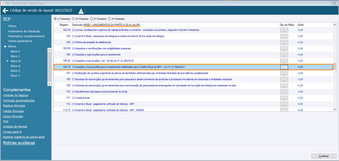Screen dimensions: 339x161
Task: Open the País link
Action: click(x=6, y=121)
